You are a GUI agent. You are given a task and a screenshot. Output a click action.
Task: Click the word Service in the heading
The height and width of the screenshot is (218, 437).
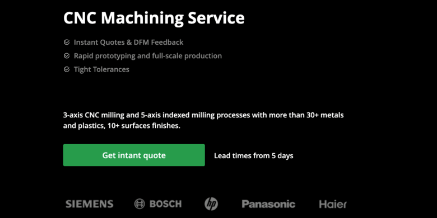pos(216,18)
